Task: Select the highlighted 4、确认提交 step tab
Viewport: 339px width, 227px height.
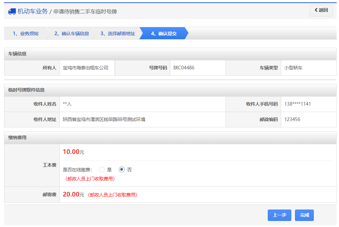Action: (164, 33)
